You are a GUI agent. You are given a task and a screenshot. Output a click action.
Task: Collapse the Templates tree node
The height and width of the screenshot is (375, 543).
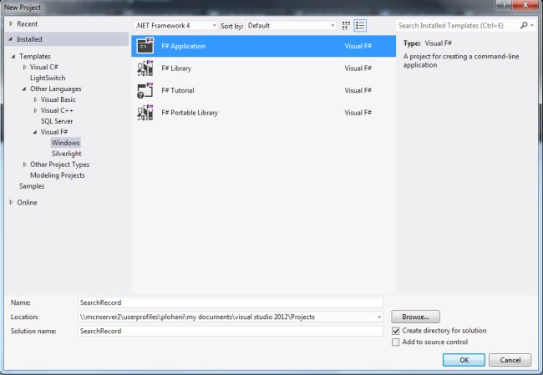[13, 56]
